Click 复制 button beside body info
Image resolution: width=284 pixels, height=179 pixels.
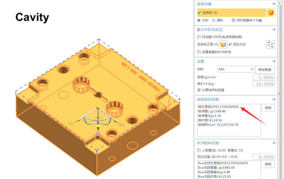click(x=268, y=108)
